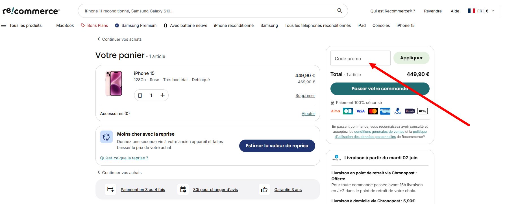505x204 pixels.
Task: Click Qui est Recommerce® ? link
Action: (393, 11)
